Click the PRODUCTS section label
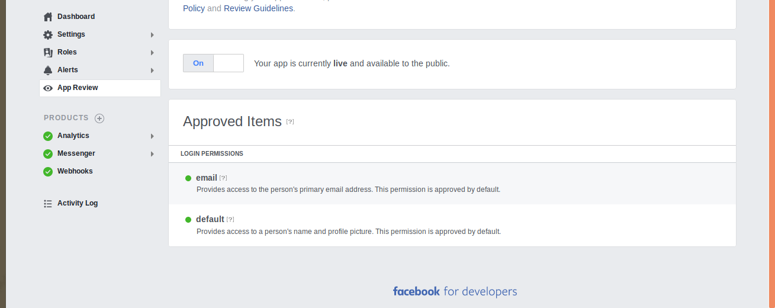This screenshot has height=308, width=775. pos(66,118)
